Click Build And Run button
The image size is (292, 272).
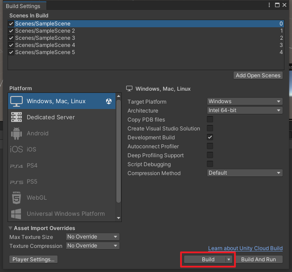point(259,259)
